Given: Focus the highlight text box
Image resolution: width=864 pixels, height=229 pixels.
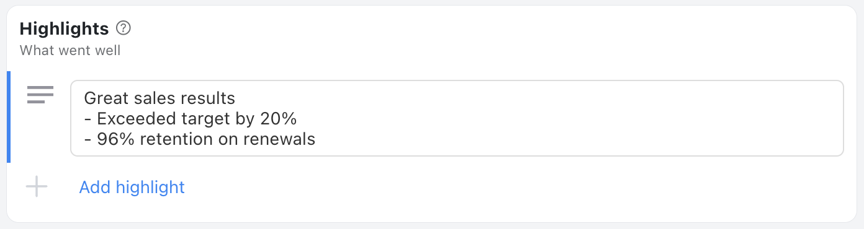Looking at the screenshot, I should pos(457,118).
